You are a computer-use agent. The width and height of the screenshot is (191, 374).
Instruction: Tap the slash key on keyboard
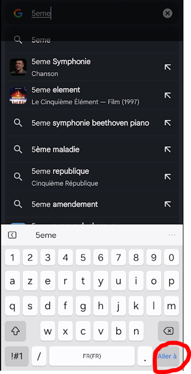39,356
